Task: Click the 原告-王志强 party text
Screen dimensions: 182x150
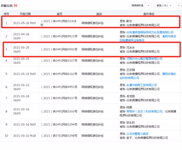Action: tap(127, 70)
